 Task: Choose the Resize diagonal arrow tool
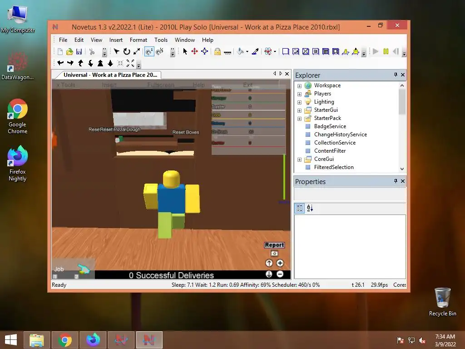[137, 52]
